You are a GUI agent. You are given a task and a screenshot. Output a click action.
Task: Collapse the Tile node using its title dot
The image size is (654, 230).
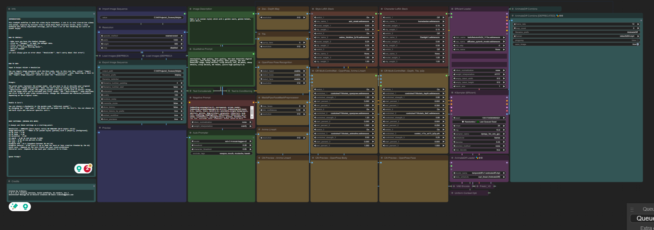pyautogui.click(x=259, y=34)
